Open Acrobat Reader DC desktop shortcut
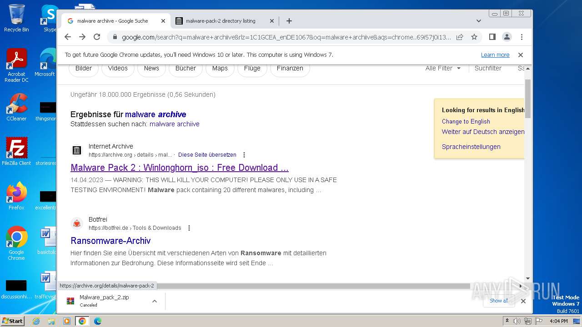This screenshot has height=327, width=582. click(16, 66)
